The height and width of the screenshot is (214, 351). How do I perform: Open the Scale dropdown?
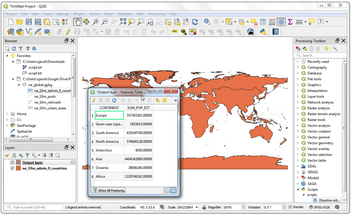pyautogui.click(x=197, y=207)
